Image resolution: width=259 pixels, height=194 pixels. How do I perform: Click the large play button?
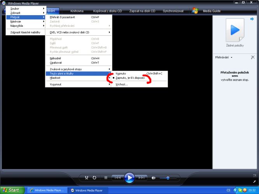(x=129, y=178)
